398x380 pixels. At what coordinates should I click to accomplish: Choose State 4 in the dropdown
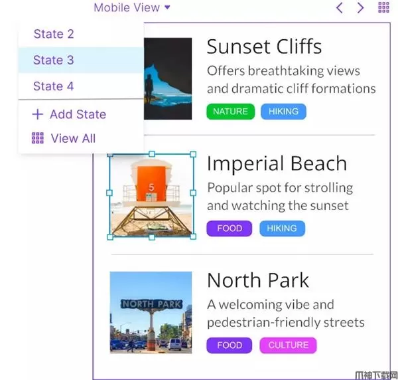tap(54, 86)
